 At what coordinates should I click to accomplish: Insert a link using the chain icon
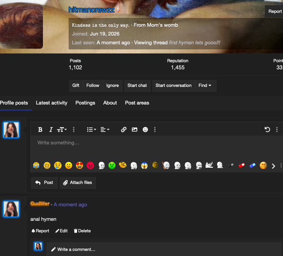124,130
